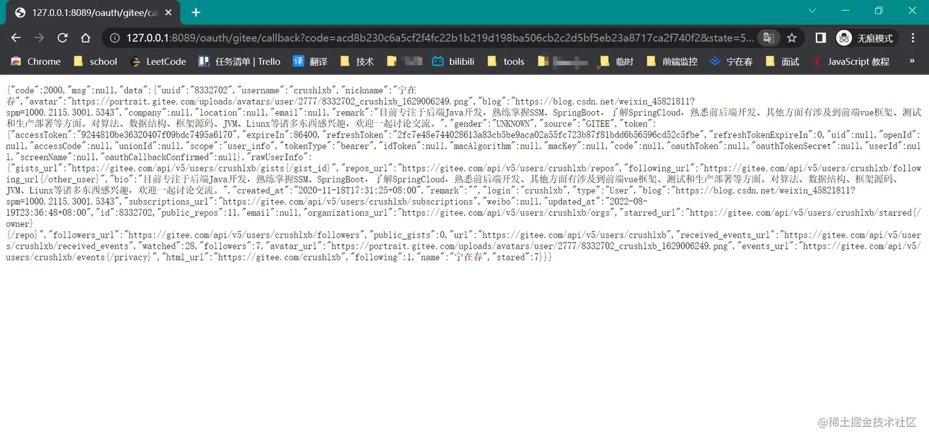View site info via the circled-i icon
Image resolution: width=929 pixels, height=441 pixels.
pyautogui.click(x=114, y=37)
